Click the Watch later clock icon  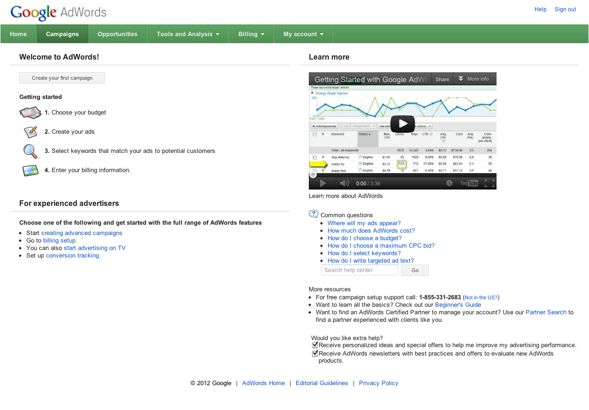[x=449, y=183]
